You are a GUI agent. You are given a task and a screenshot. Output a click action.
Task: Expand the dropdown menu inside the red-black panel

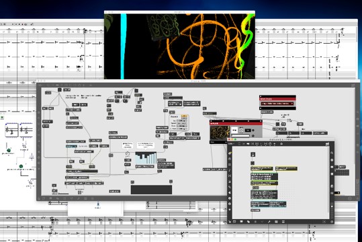pos(277,104)
